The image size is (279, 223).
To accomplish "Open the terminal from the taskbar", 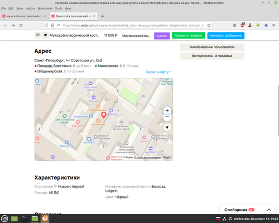I will [x=25, y=219].
